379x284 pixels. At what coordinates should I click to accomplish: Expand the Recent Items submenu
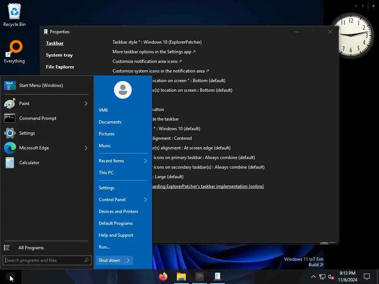123,161
